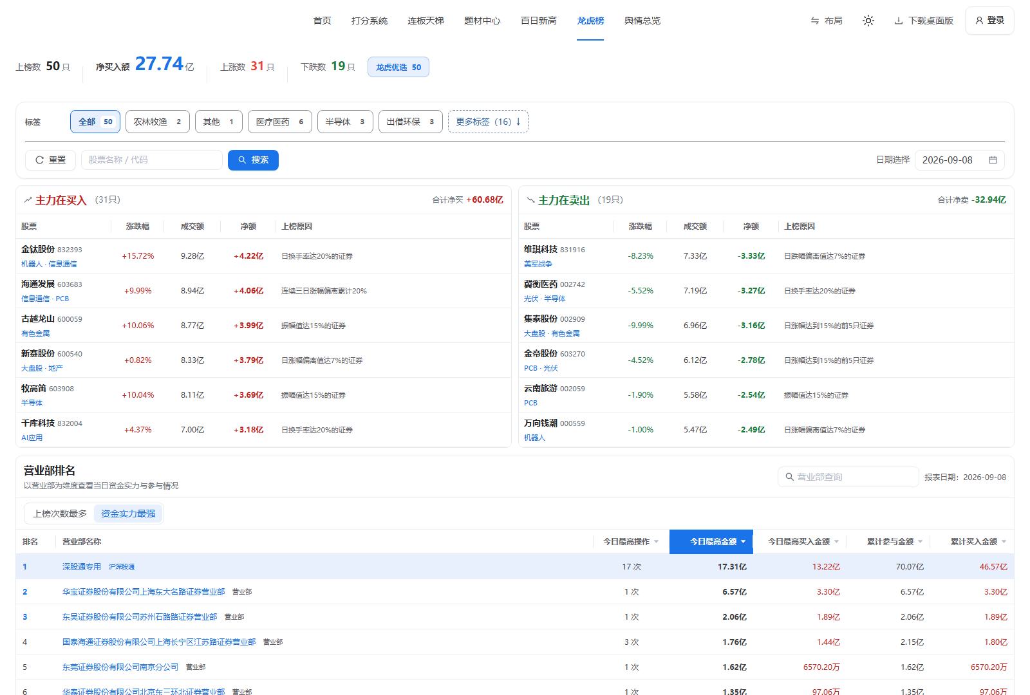Click the 机器人 tag under 万向钱潮
This screenshot has width=1030, height=695.
tap(534, 438)
